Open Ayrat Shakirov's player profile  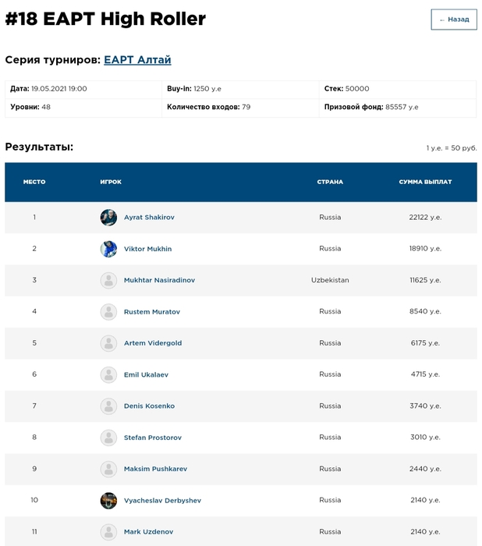(149, 218)
